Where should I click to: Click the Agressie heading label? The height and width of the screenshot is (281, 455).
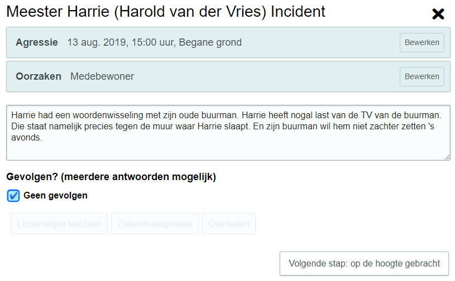pos(37,42)
